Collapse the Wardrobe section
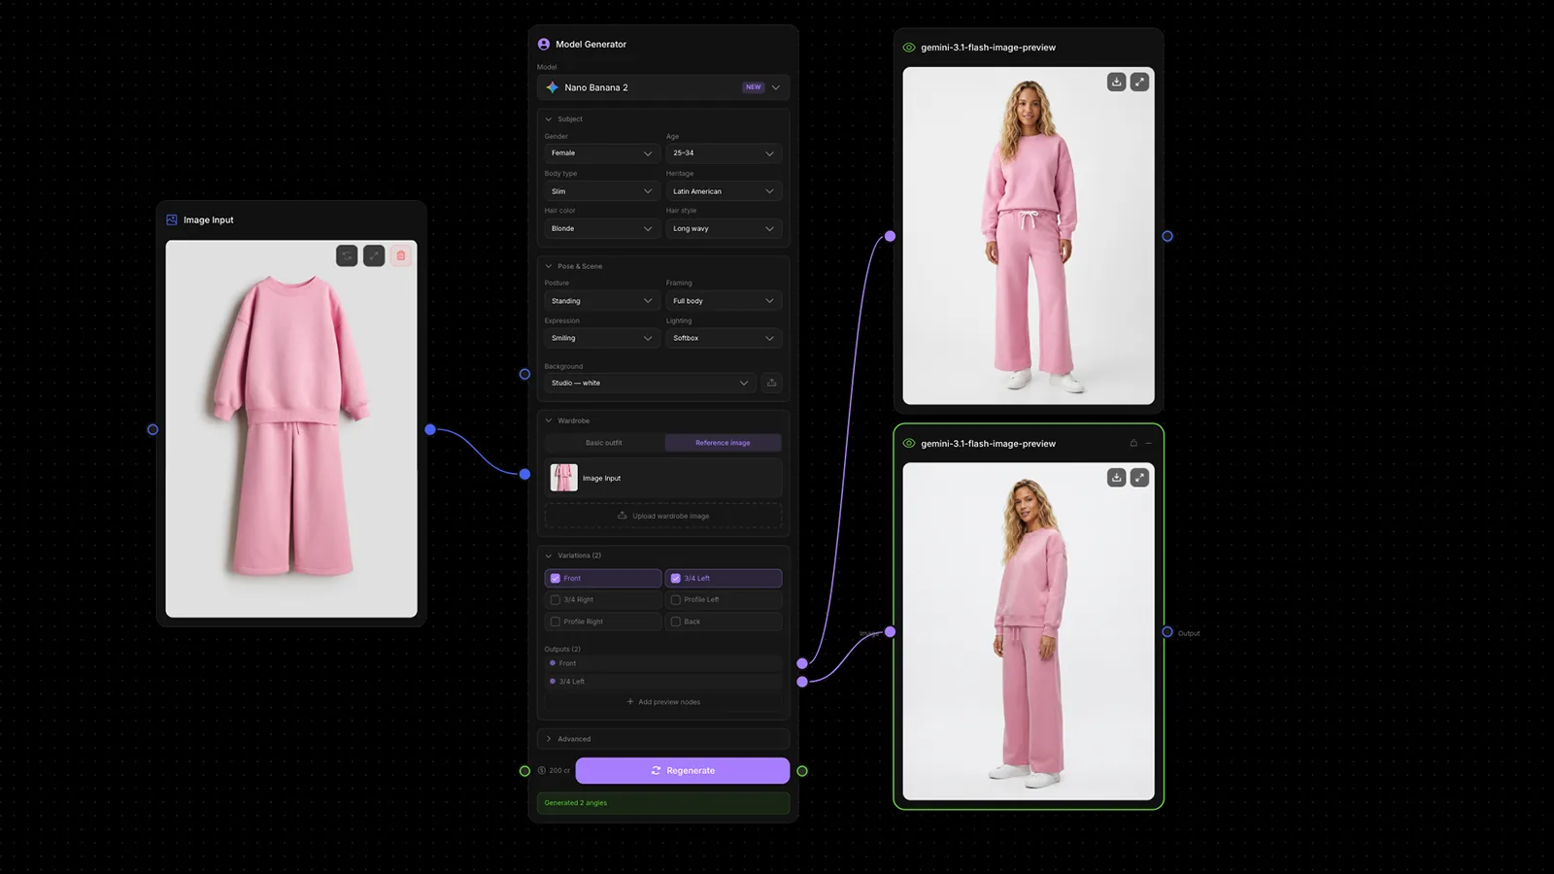 coord(549,420)
